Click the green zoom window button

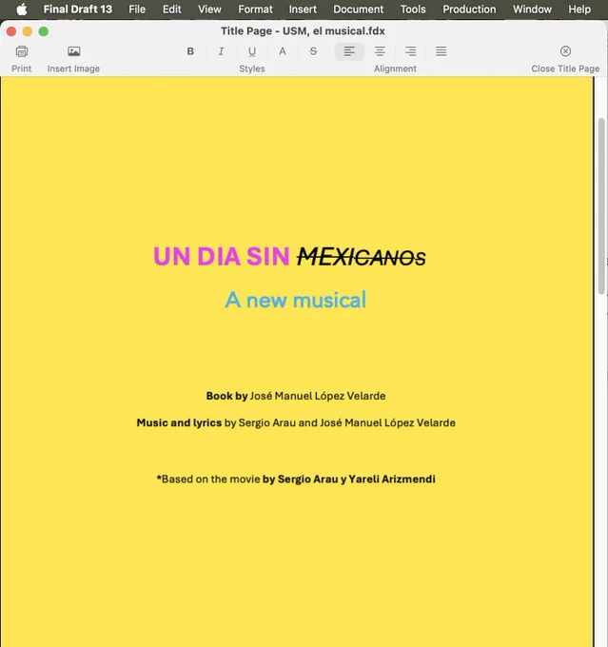point(44,31)
